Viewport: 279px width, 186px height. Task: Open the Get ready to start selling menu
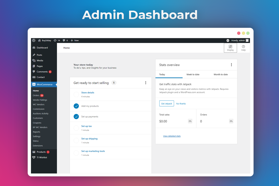coord(146,82)
